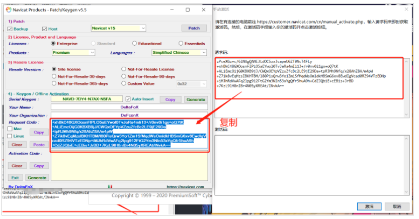Image resolution: width=419 pixels, height=219 pixels.
Task: Paste into the request code
Action: click(39, 145)
